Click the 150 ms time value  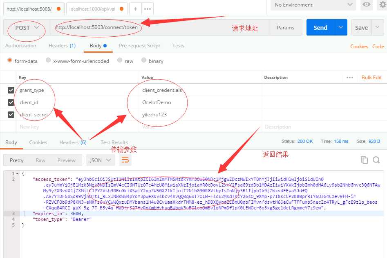click(x=341, y=141)
